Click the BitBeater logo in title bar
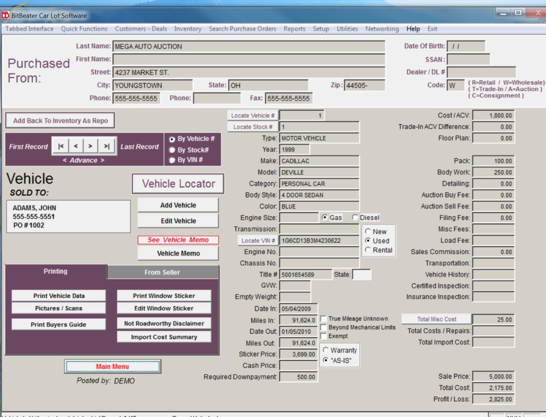This screenshot has height=417, width=546. tap(5, 16)
